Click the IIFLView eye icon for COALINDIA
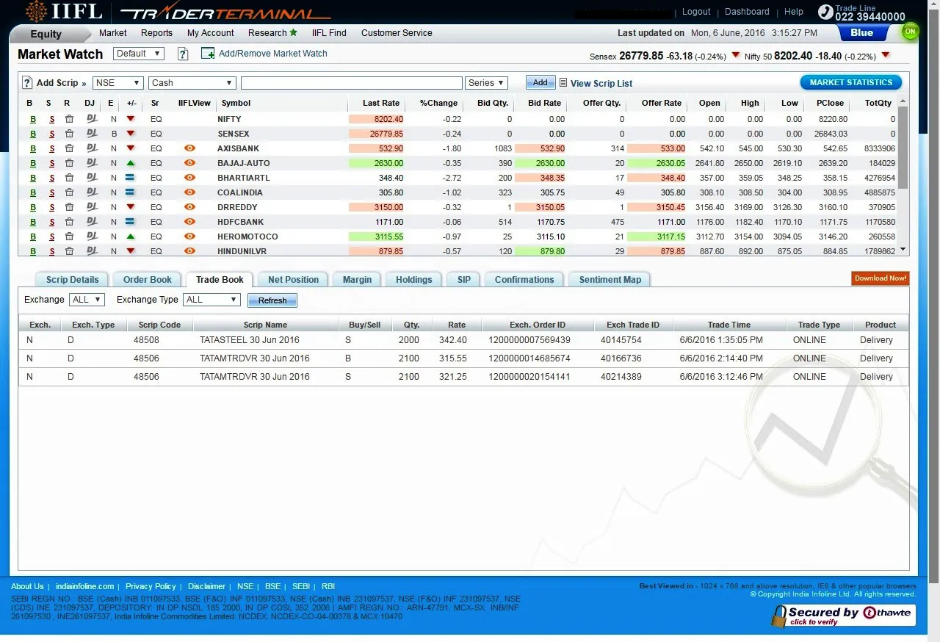940x642 pixels. pos(189,192)
